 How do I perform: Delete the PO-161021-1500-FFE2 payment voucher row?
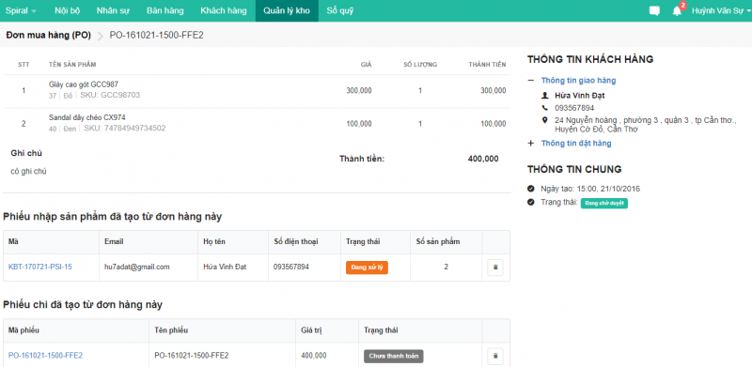pyautogui.click(x=495, y=356)
